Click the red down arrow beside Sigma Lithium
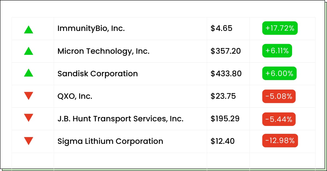This screenshot has width=327, height=171. click(x=29, y=141)
